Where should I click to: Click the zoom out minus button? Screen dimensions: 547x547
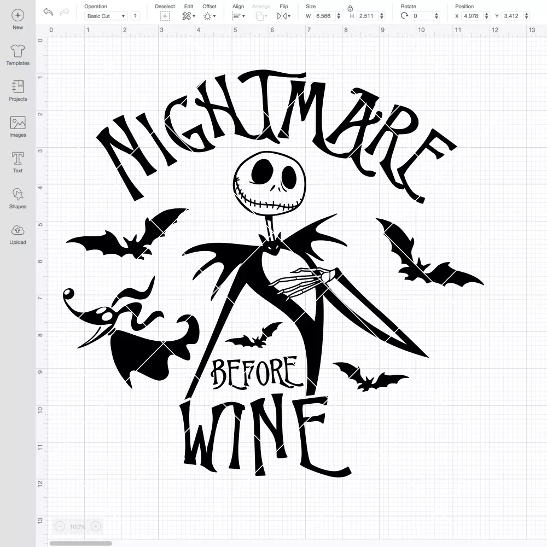60,526
